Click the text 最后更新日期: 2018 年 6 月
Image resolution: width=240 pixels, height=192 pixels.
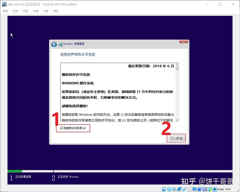click(x=151, y=66)
